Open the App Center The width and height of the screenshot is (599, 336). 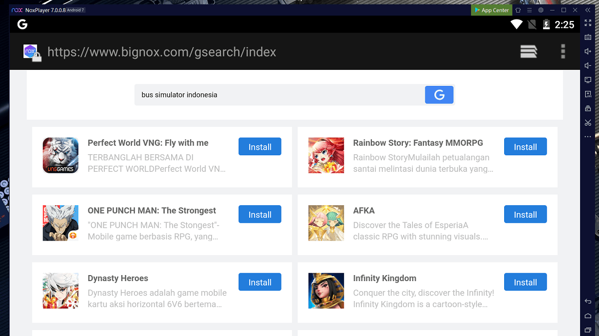492,10
